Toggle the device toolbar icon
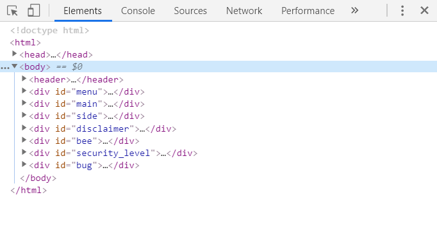 [34, 11]
